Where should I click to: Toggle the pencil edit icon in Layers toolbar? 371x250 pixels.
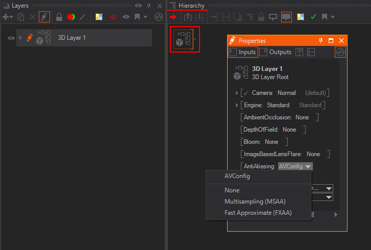pyautogui.click(x=44, y=17)
